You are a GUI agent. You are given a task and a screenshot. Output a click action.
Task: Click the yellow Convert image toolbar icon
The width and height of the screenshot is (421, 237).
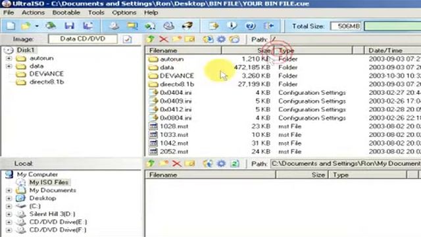pos(132,26)
